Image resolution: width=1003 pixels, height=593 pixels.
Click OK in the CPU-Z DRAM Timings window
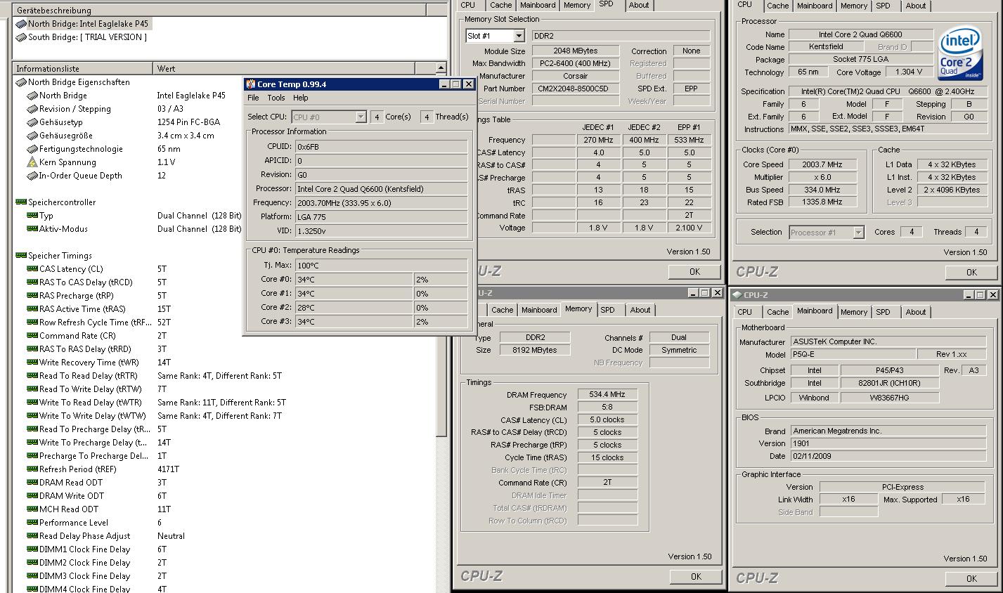pyautogui.click(x=695, y=577)
